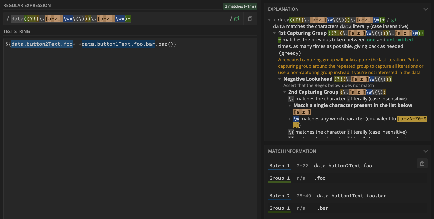Image resolution: width=434 pixels, height=219 pixels.
Task: Click the 'EXPLANATION' panel title
Action: [x=283, y=9]
